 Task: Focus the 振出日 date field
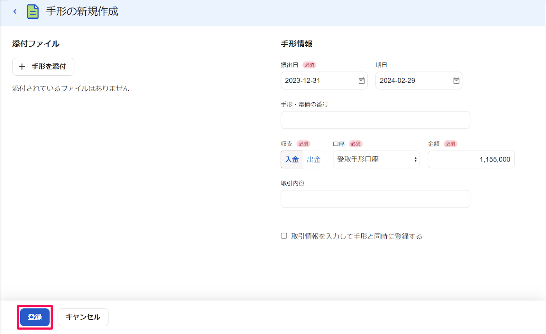click(324, 81)
